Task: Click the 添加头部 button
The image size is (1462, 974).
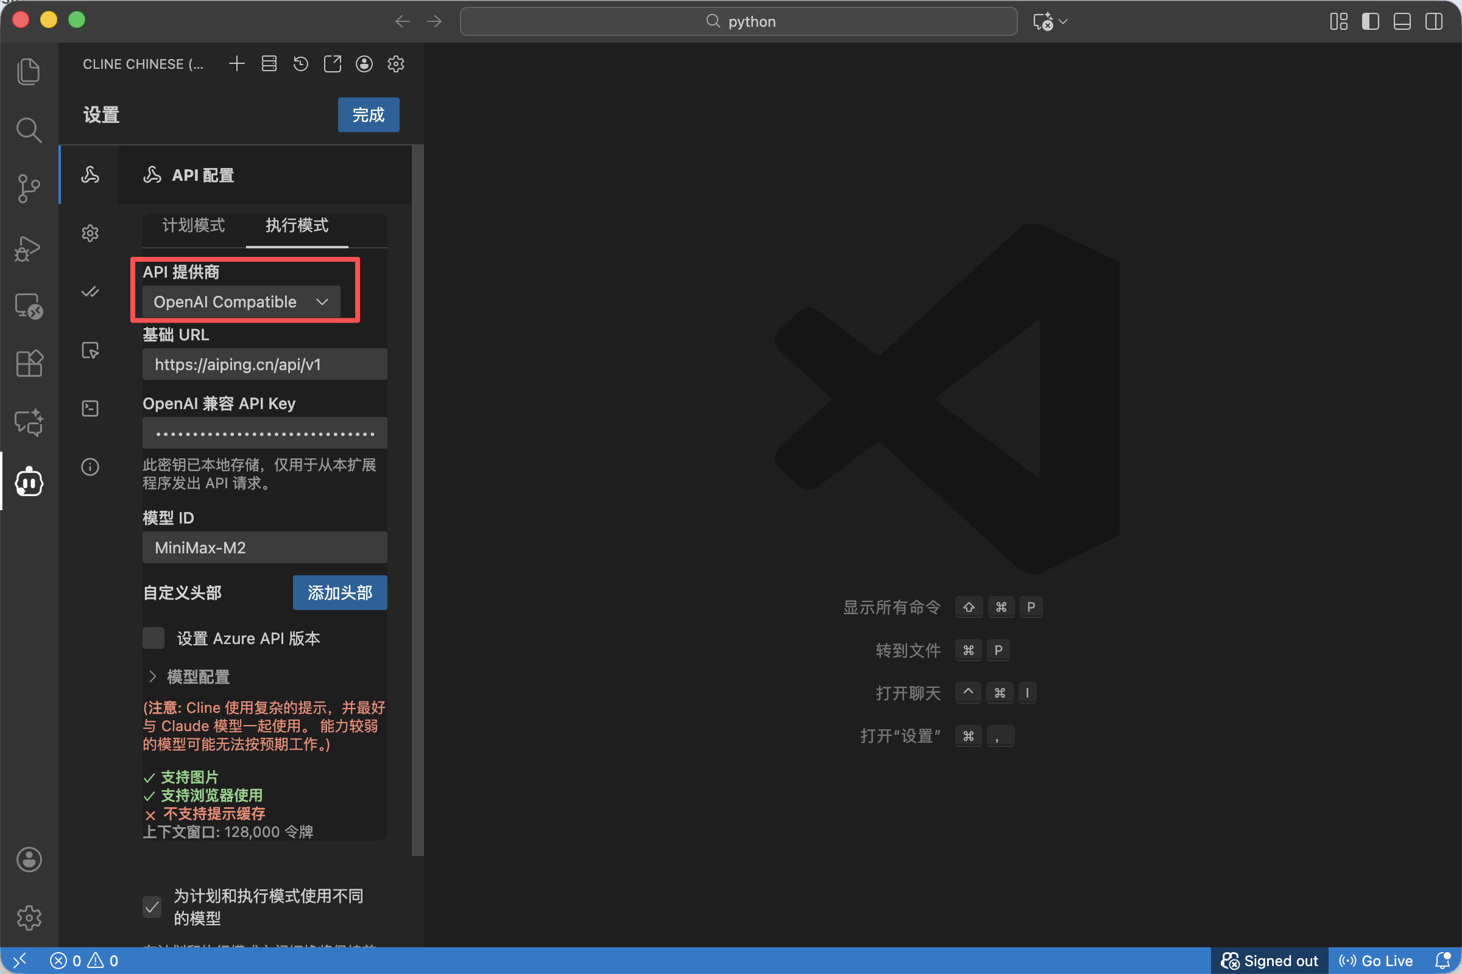Action: coord(339,592)
